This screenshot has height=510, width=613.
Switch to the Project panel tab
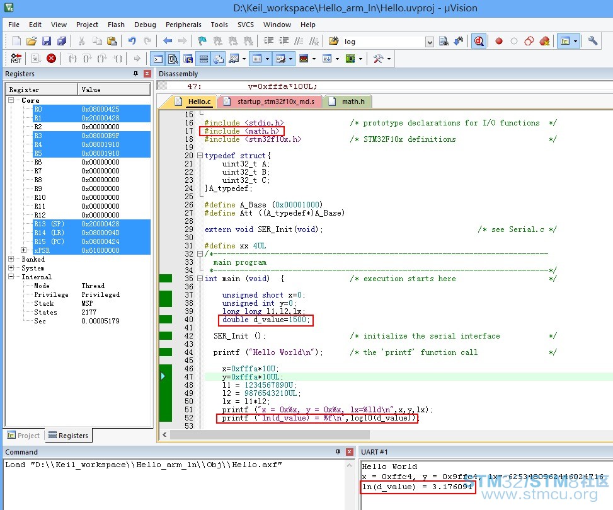[23, 436]
